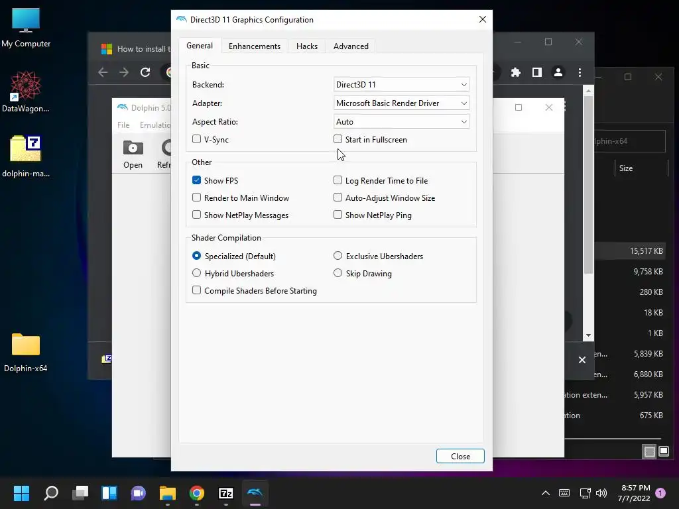Switch to the Enhancements tab
Viewport: 679px width, 509px height.
click(255, 46)
